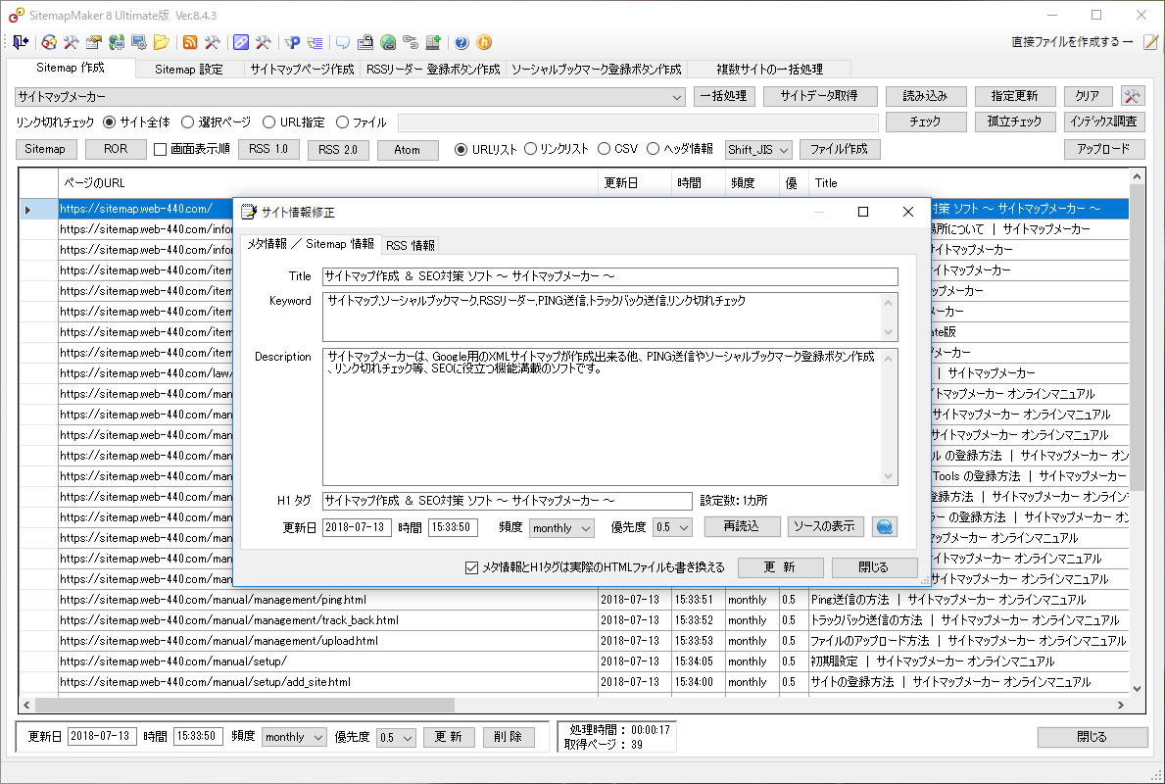
Task: Click the 再読込 button
Action: [742, 527]
